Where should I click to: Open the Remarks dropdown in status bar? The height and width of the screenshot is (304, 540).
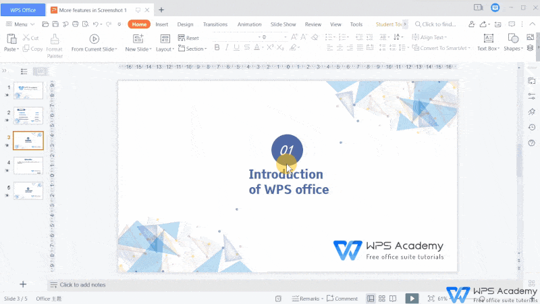click(x=307, y=299)
